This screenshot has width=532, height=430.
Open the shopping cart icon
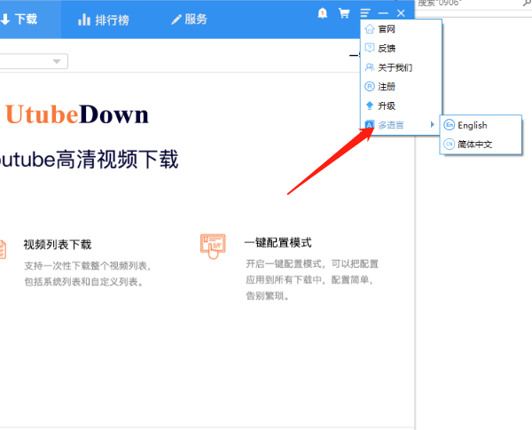point(344,13)
